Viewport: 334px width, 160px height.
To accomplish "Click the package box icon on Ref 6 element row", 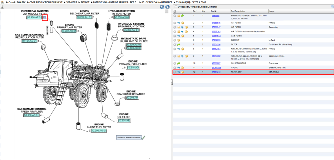I will (178, 40).
